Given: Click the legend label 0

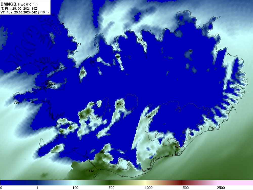Looking at the screenshot, I should [1, 188].
